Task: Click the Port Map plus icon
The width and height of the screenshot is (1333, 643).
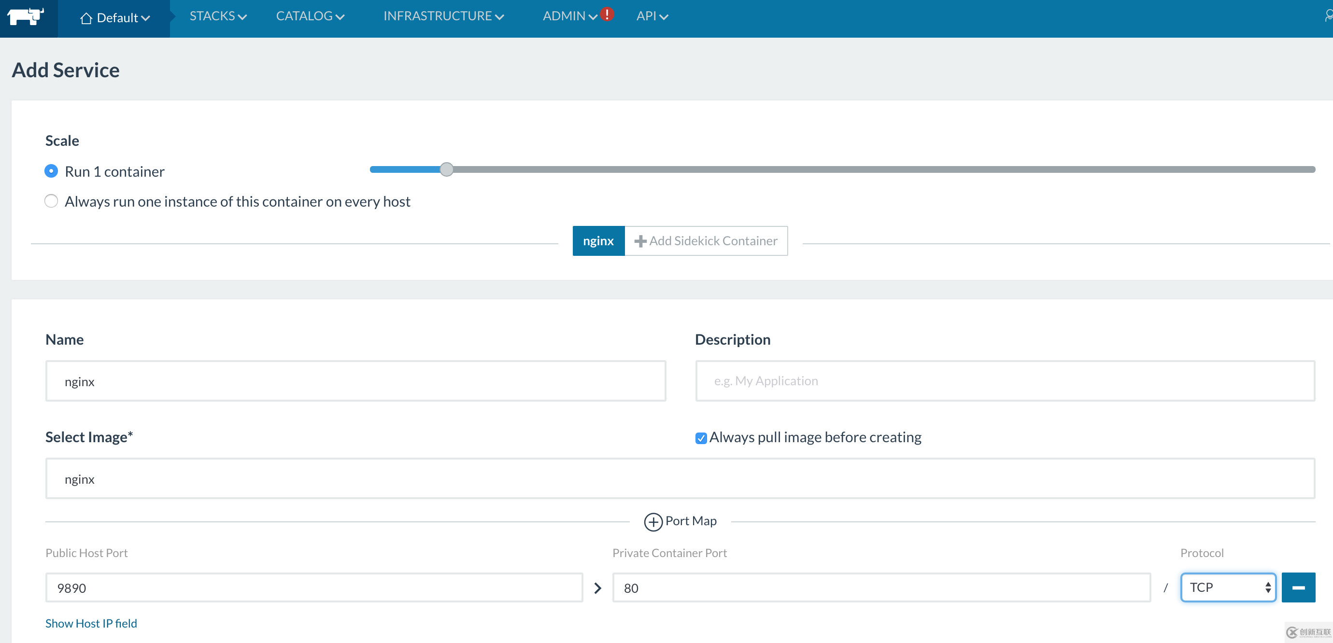Action: click(654, 521)
